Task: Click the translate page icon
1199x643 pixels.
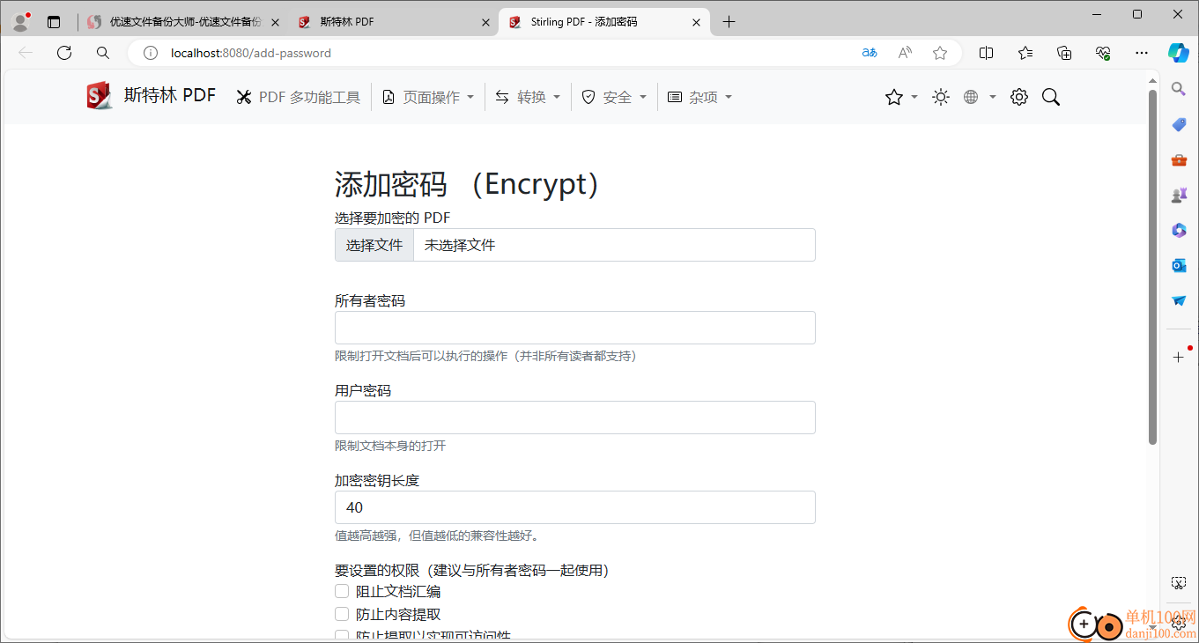Action: pos(870,53)
